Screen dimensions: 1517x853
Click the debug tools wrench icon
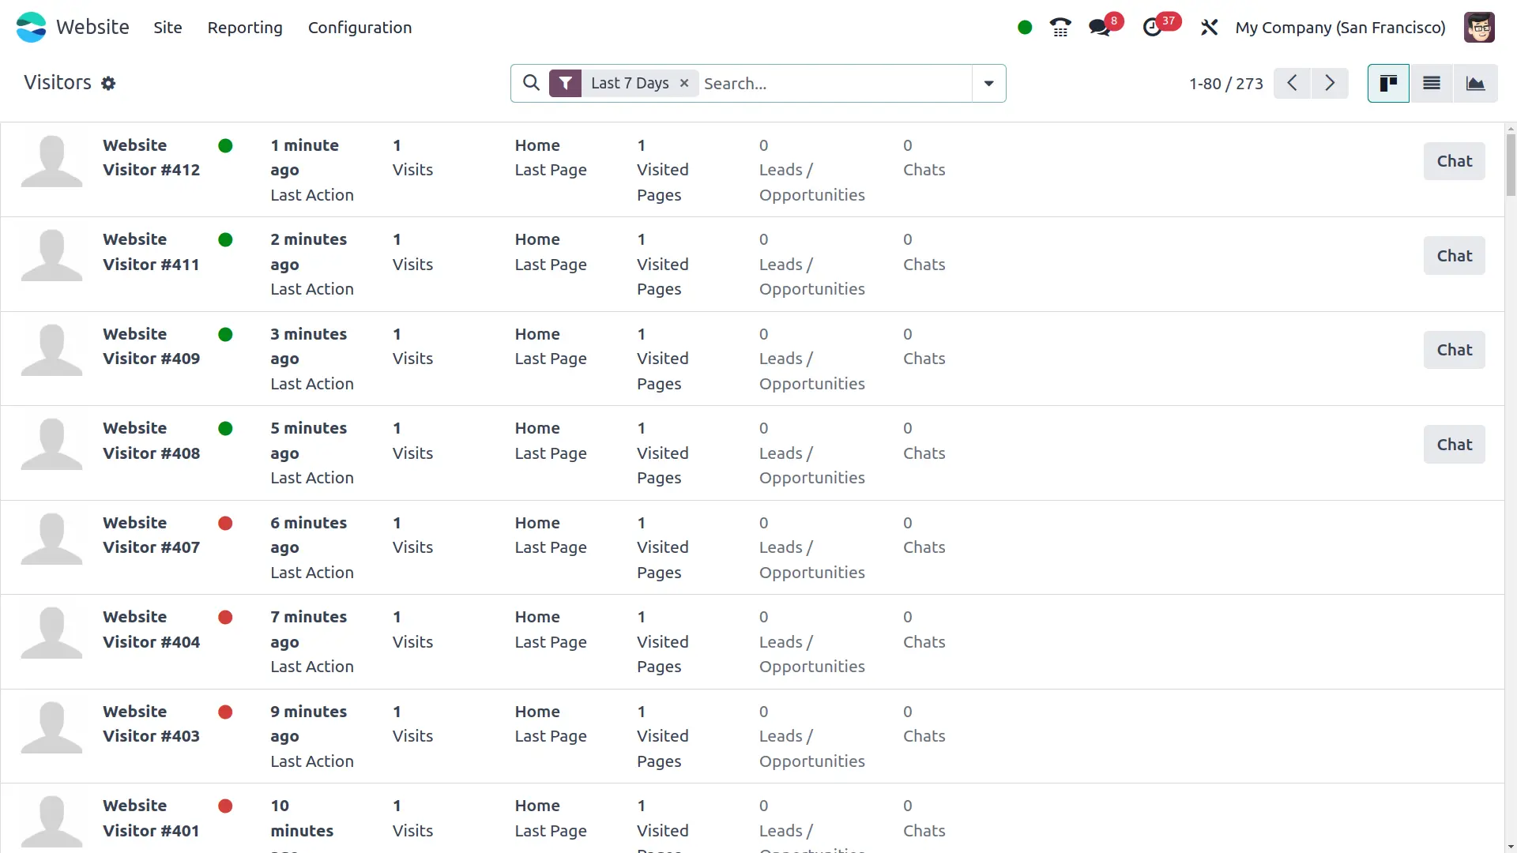[1209, 28]
